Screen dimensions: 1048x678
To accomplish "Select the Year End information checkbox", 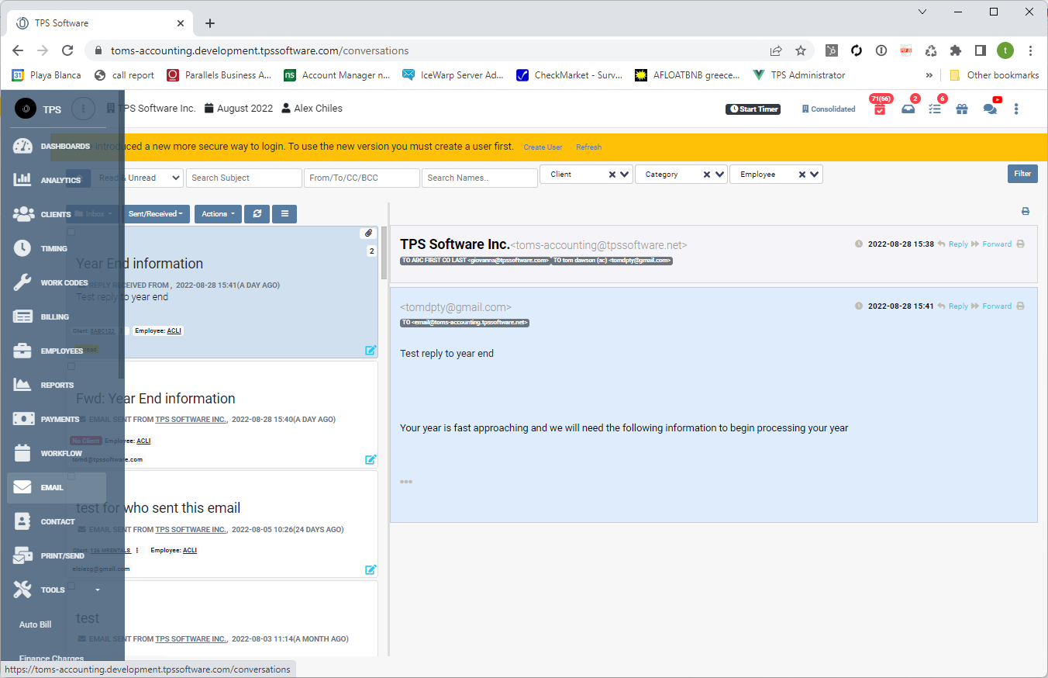I will pos(71,232).
